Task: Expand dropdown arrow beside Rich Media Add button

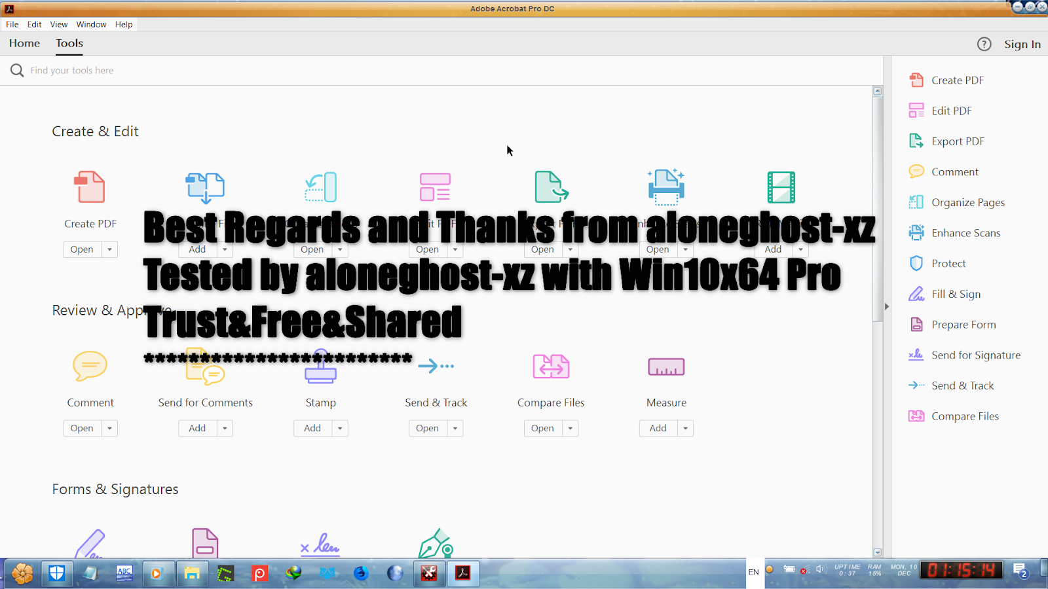Action: point(800,249)
